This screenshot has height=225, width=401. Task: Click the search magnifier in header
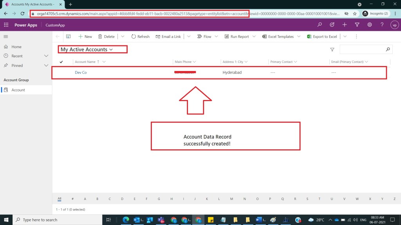point(320,25)
